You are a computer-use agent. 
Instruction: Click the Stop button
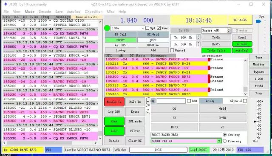[259, 94]
